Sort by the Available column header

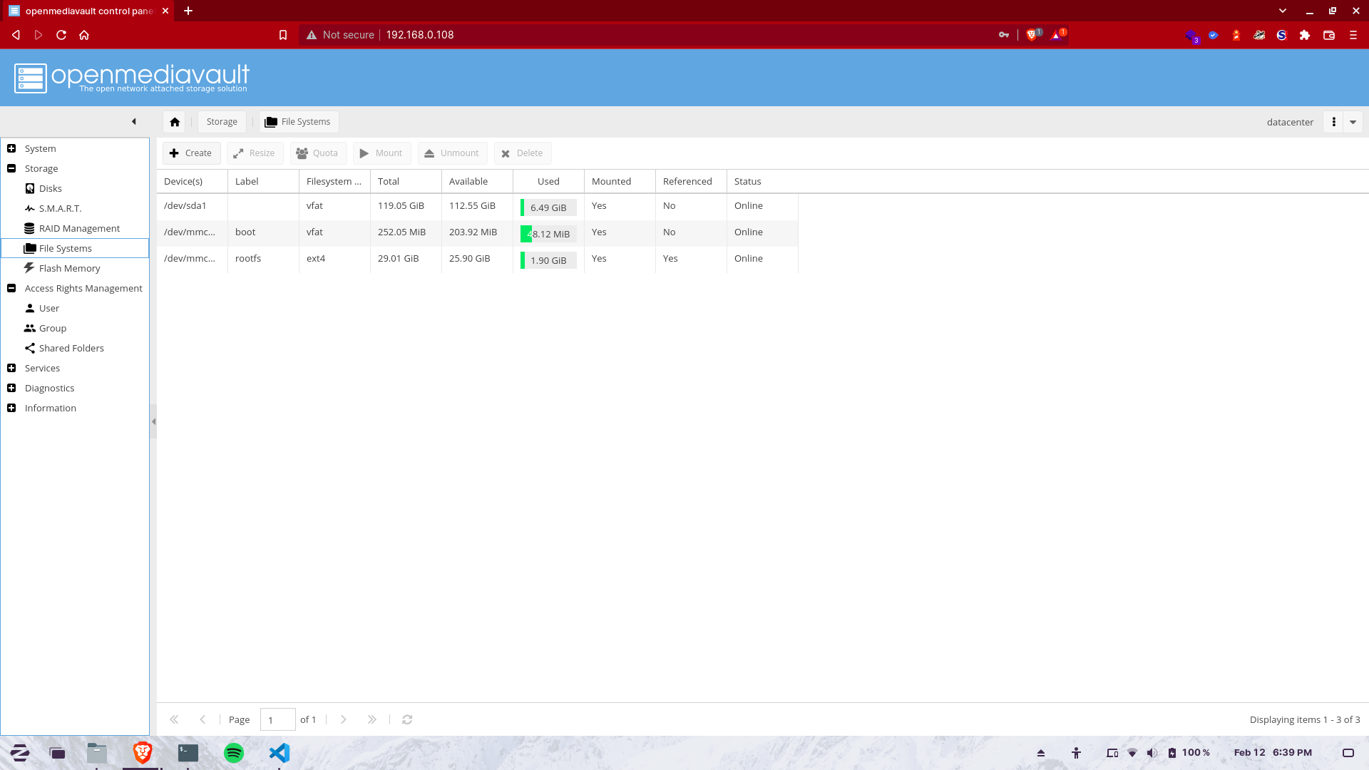[477, 181]
